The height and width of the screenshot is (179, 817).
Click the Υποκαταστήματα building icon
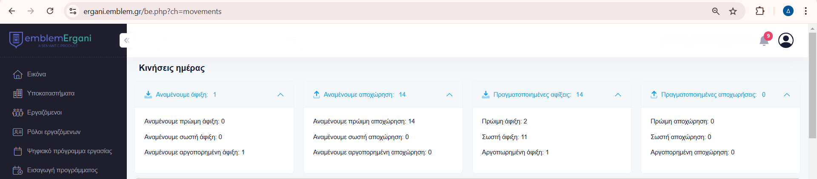click(x=17, y=94)
